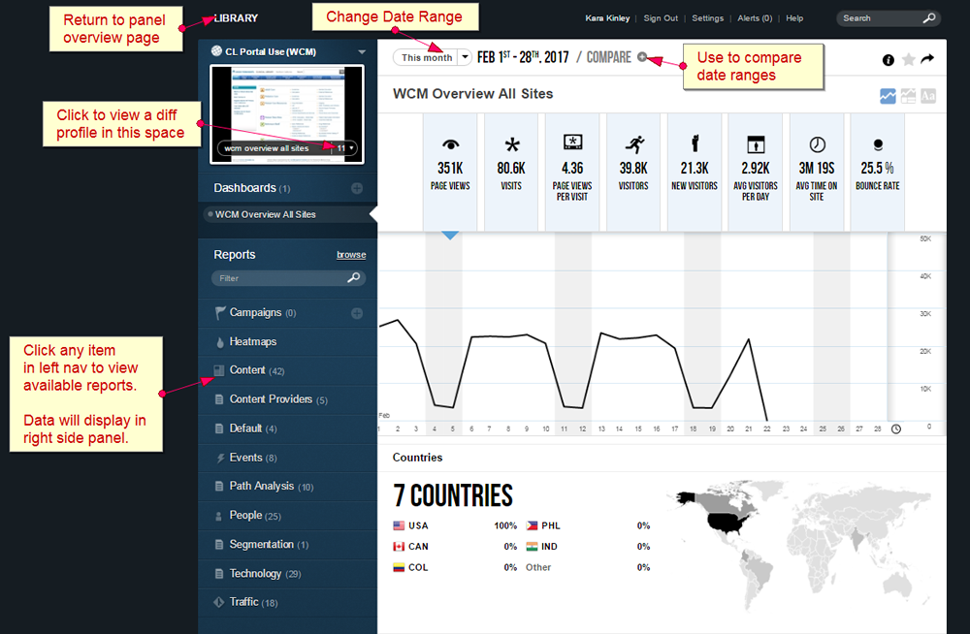Toggle the text-only view icon
The height and width of the screenshot is (634, 970).
tap(928, 96)
